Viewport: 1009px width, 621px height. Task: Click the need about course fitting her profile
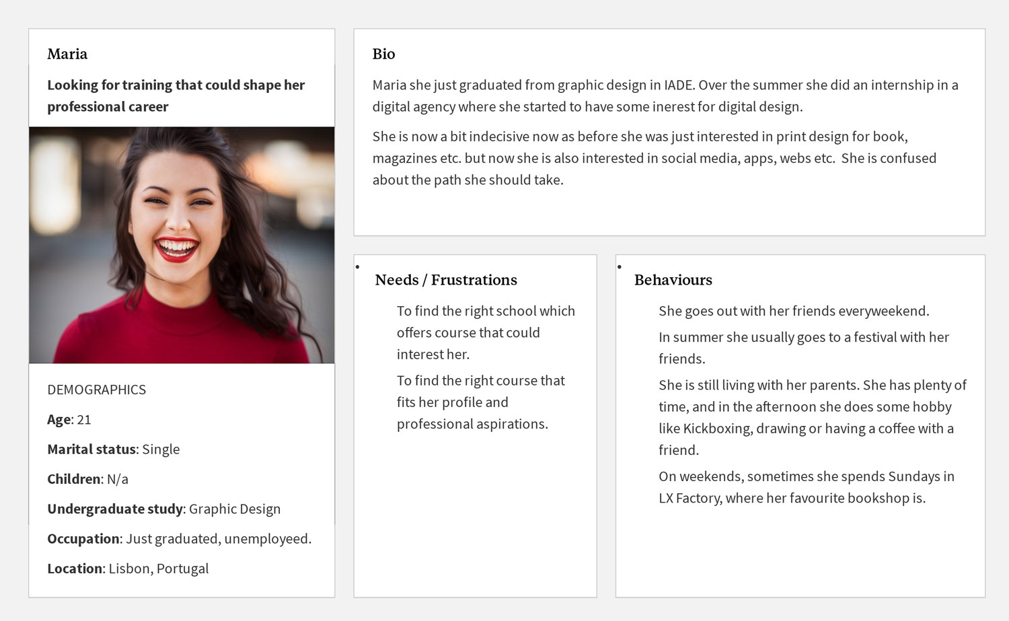point(480,402)
